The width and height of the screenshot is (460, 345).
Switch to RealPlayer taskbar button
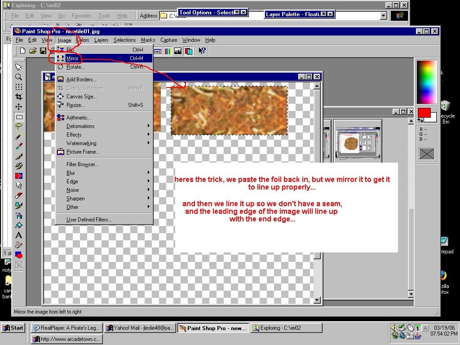pos(66,328)
